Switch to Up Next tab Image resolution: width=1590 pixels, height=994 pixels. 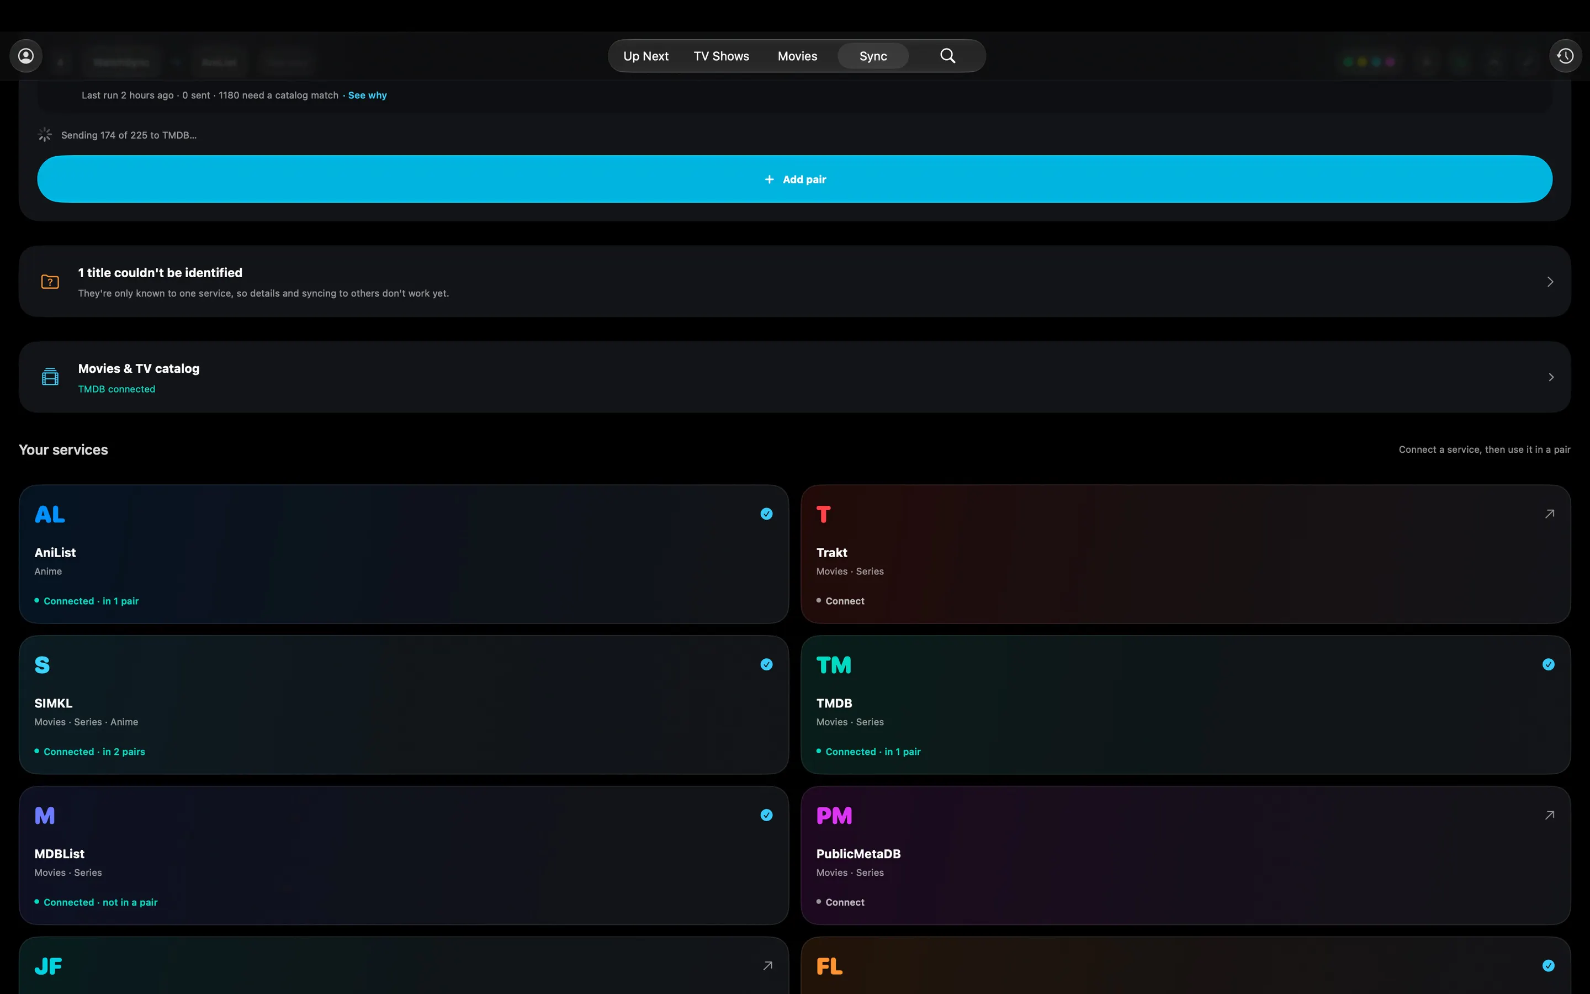coord(646,56)
